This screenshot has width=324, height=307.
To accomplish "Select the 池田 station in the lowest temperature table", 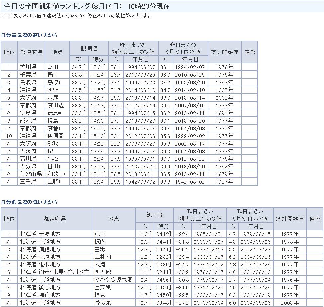I will point(100,234).
